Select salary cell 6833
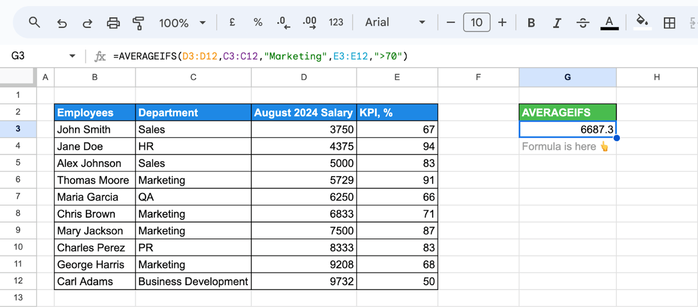 (304, 214)
